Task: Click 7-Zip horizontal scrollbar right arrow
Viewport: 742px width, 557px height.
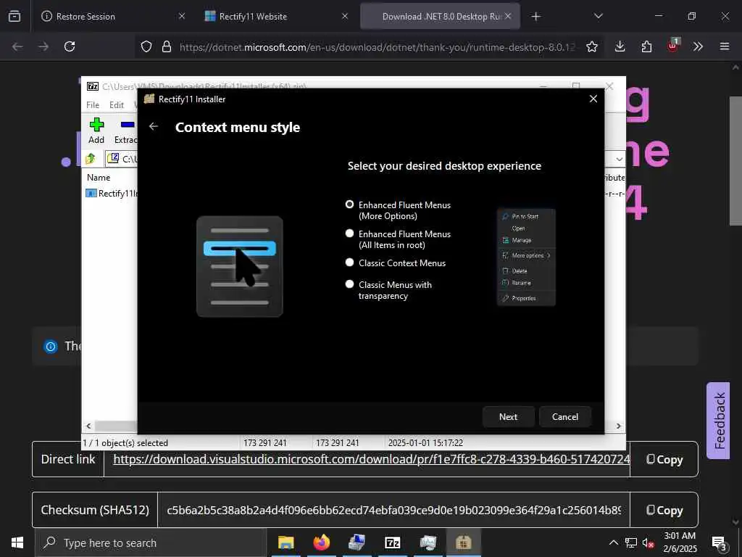Action: pos(618,426)
